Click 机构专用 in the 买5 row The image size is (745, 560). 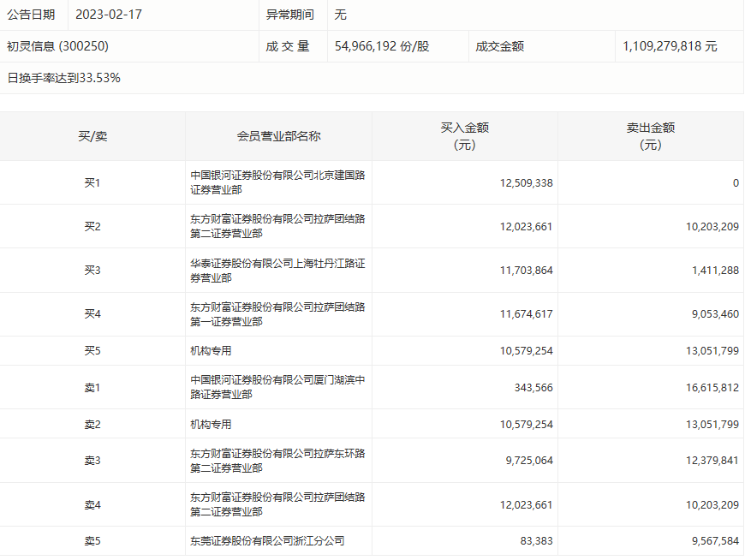pyautogui.click(x=211, y=351)
